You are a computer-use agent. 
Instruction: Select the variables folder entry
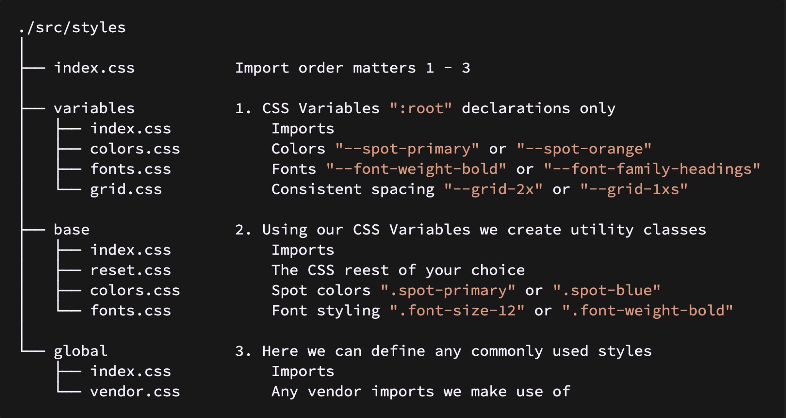(94, 108)
